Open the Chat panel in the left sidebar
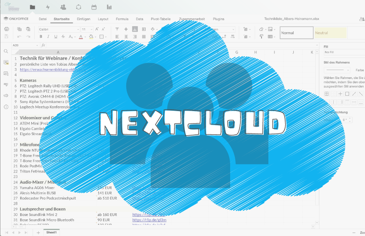The image size is (365, 236). pyautogui.click(x=6, y=74)
